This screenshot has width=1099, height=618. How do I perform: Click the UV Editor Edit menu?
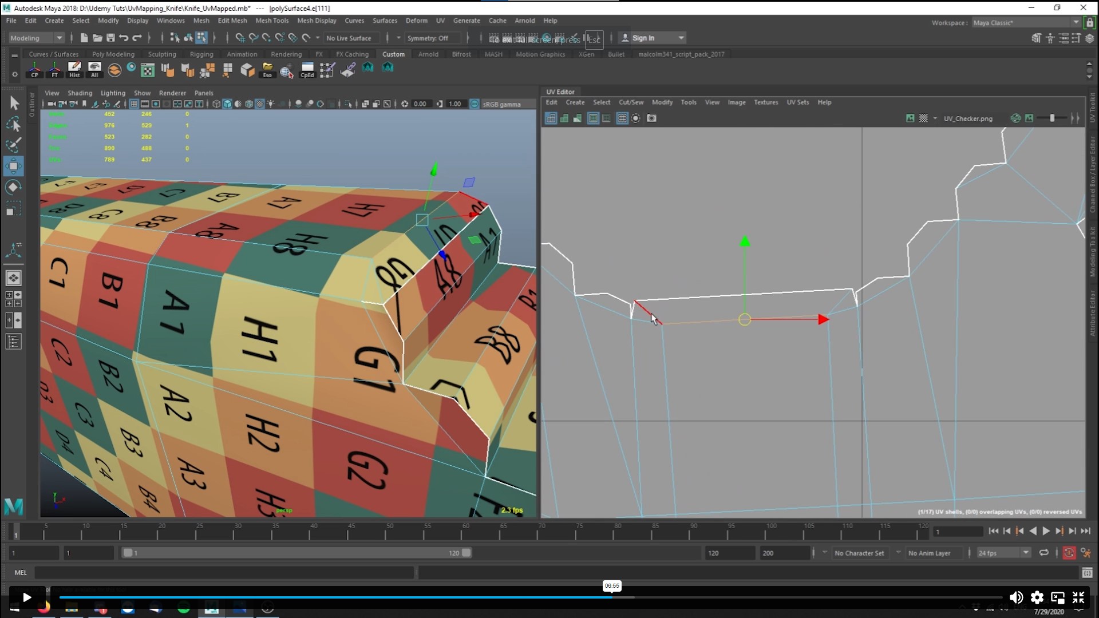click(x=551, y=102)
